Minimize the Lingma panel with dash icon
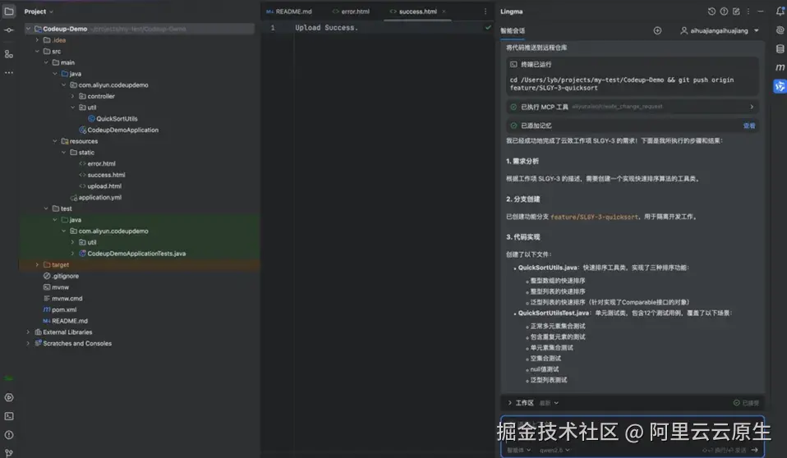Image resolution: width=787 pixels, height=458 pixels. point(761,11)
